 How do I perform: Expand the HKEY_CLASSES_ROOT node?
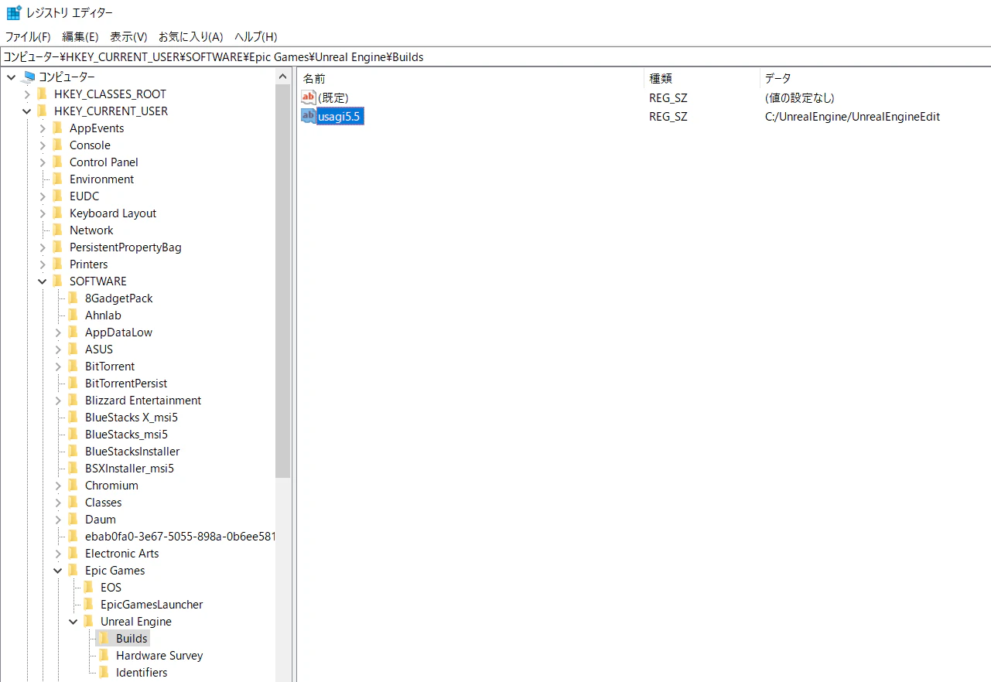click(27, 94)
